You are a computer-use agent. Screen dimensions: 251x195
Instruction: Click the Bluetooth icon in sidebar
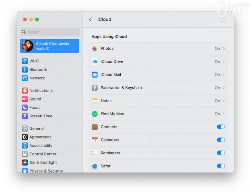coord(25,69)
